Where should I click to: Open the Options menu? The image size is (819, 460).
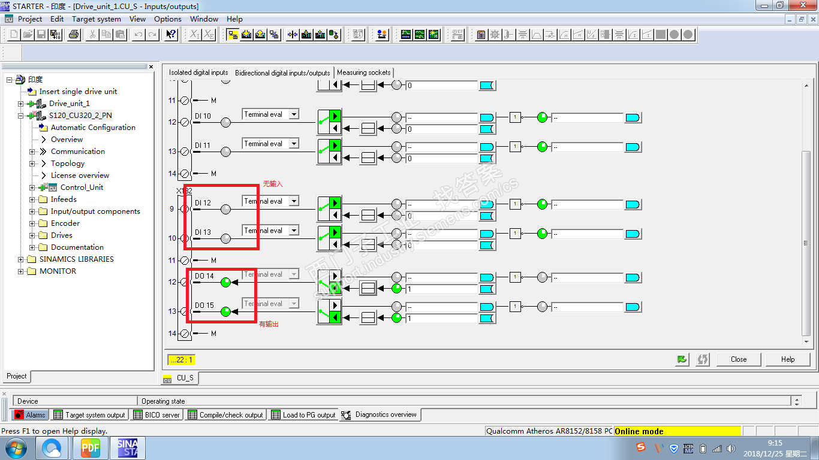(x=168, y=19)
